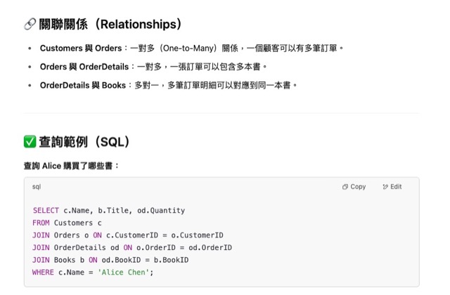Click the JOIN OrderDetails od code line

[132, 248]
